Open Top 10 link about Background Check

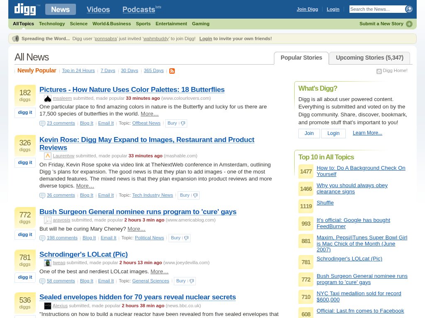(361, 171)
